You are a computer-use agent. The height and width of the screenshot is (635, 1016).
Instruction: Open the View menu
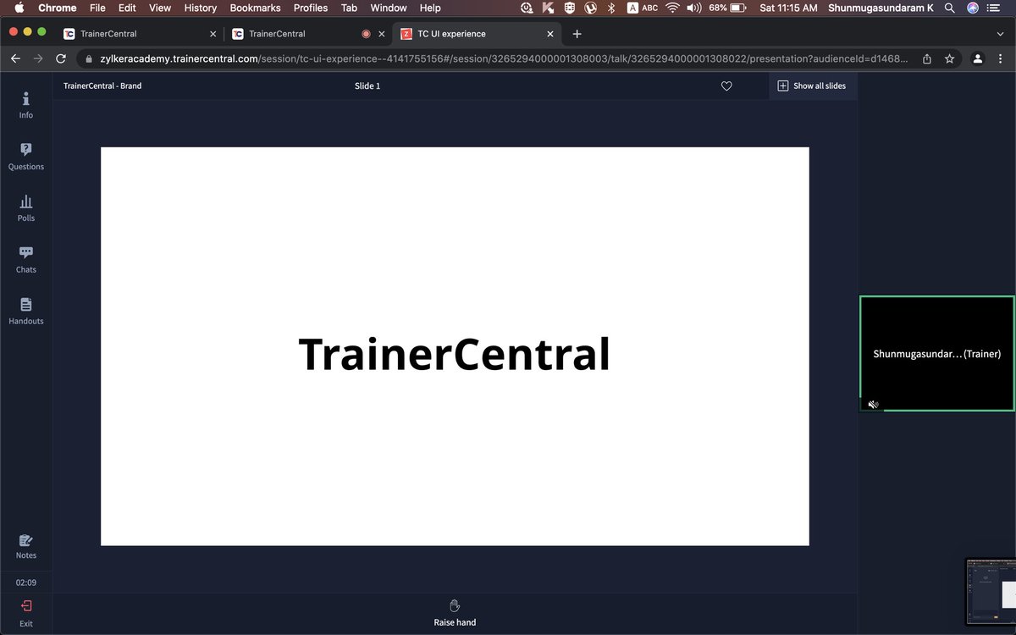(x=160, y=8)
